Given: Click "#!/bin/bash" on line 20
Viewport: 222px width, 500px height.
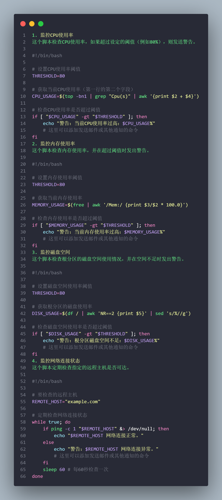Looking at the screenshot, I should 47,164.
